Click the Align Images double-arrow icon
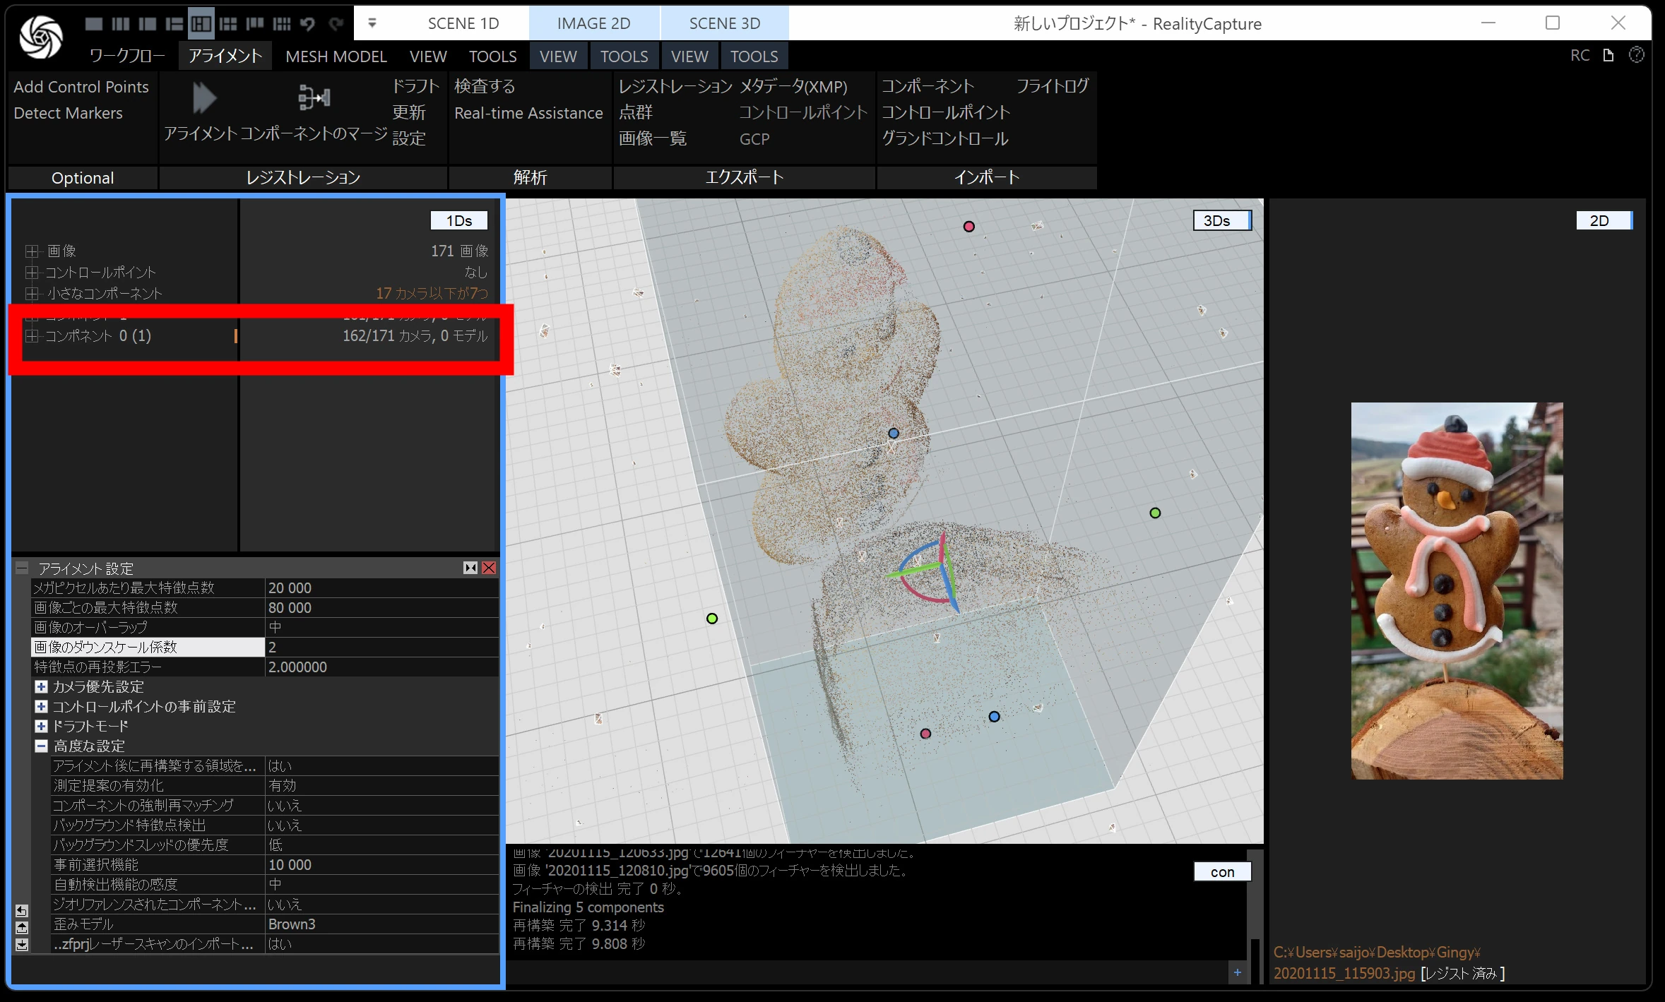1665x1002 pixels. coord(203,98)
